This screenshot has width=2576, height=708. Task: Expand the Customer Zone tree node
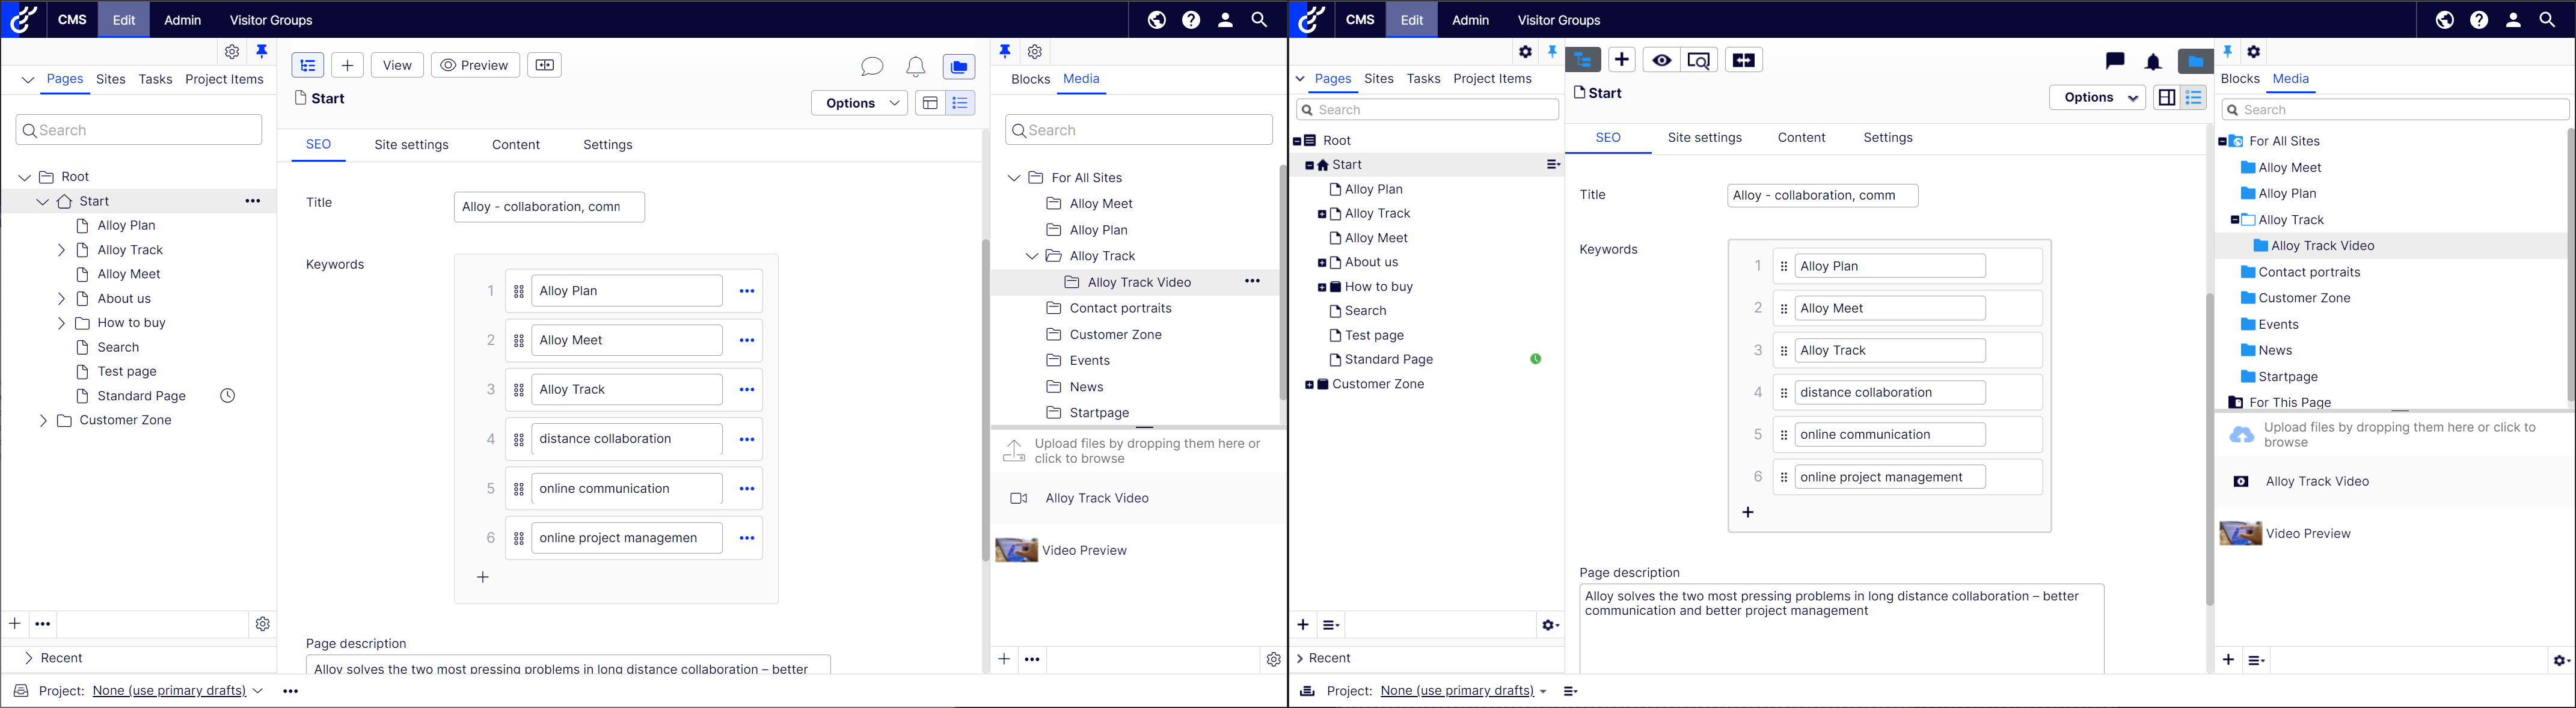point(43,420)
